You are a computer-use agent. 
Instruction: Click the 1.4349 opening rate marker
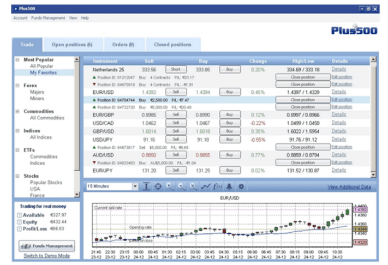tap(361, 229)
